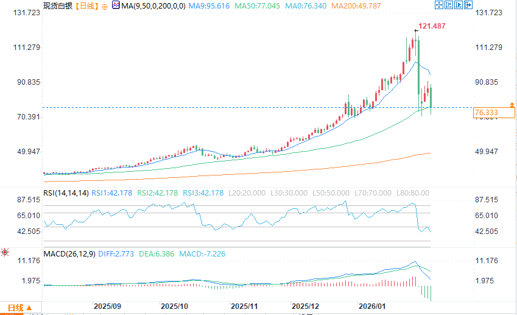Click the MA indicator chart icon

point(116,5)
